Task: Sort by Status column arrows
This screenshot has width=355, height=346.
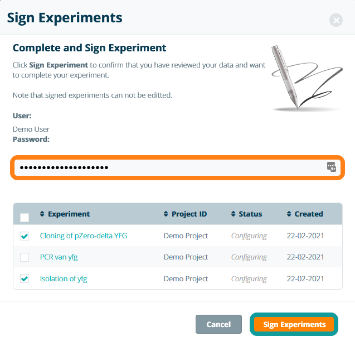Action: coord(234,214)
